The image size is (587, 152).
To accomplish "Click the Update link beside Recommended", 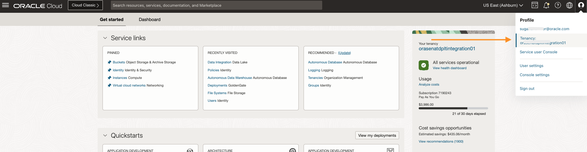I will tap(344, 53).
